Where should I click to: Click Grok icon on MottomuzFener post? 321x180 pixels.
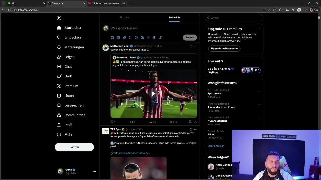pos(191,46)
